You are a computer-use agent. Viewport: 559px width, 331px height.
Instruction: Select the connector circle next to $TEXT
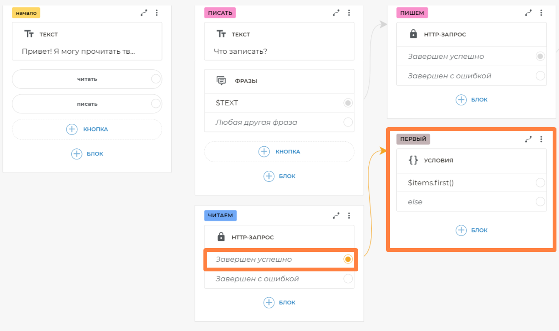348,103
